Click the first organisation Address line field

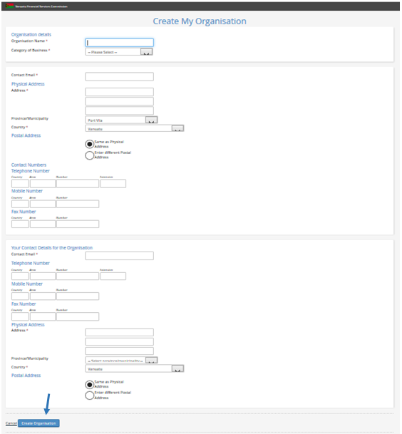[x=119, y=92]
